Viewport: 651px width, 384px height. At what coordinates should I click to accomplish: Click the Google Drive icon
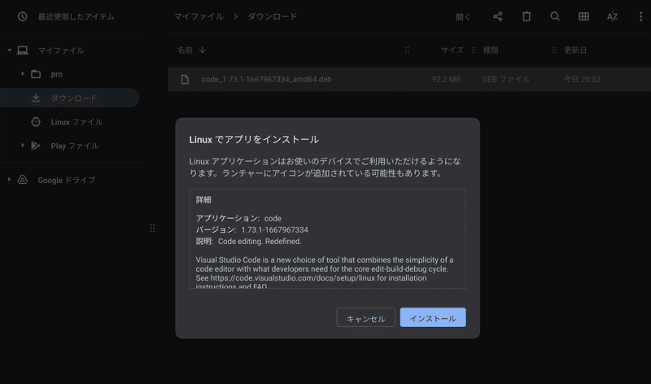[x=23, y=180]
